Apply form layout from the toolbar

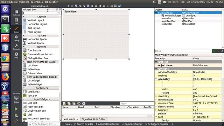point(107,6)
